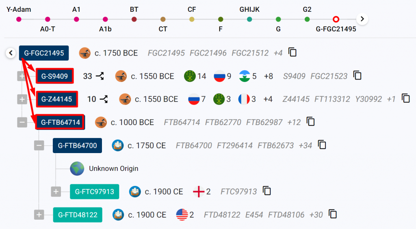416x229 pixels.
Task: Expand the G-FTD48122 branch
Action: click(39, 215)
